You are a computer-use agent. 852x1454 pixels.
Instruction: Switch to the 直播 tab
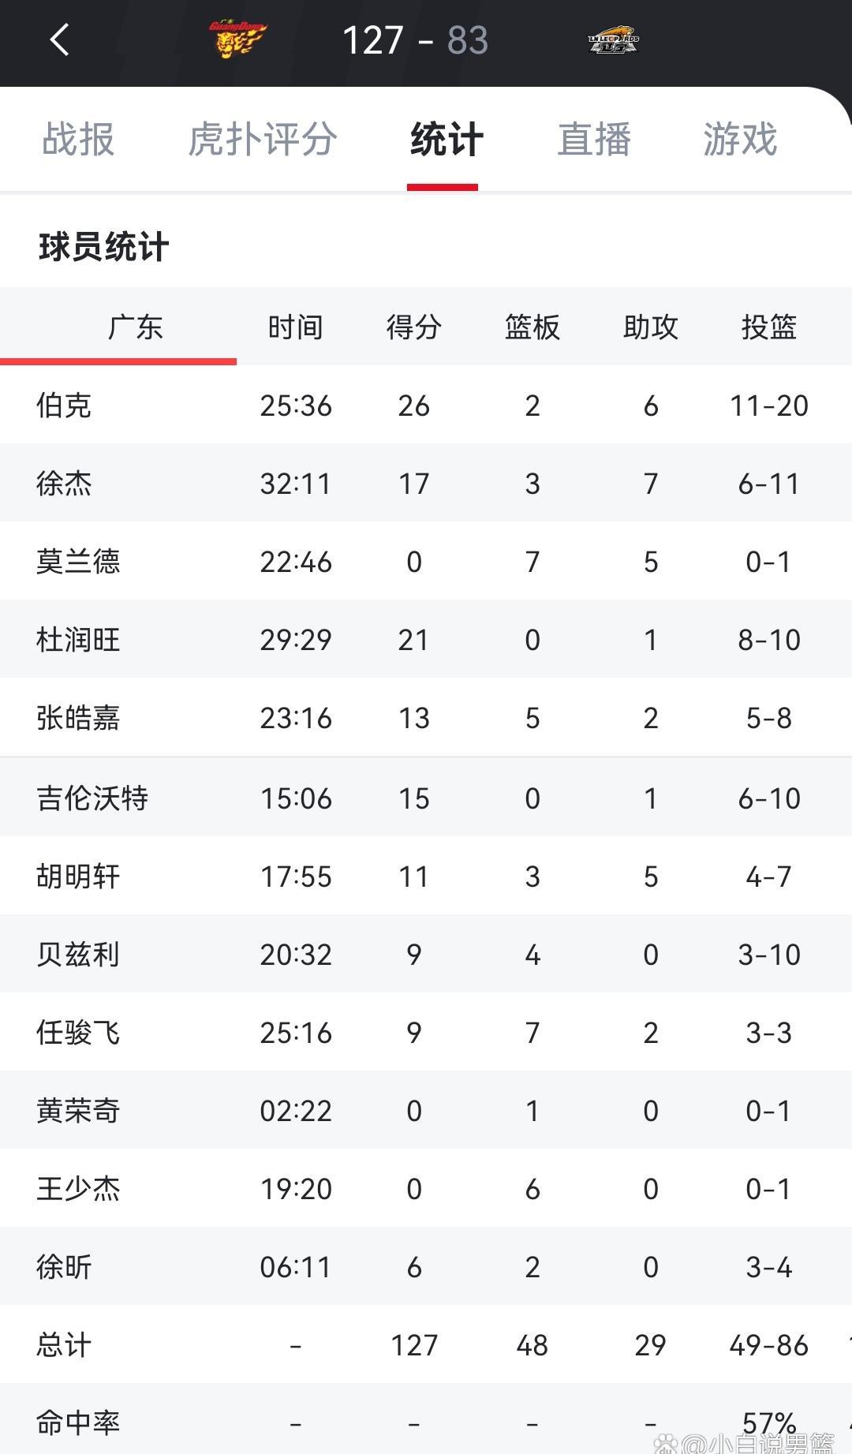[x=594, y=140]
